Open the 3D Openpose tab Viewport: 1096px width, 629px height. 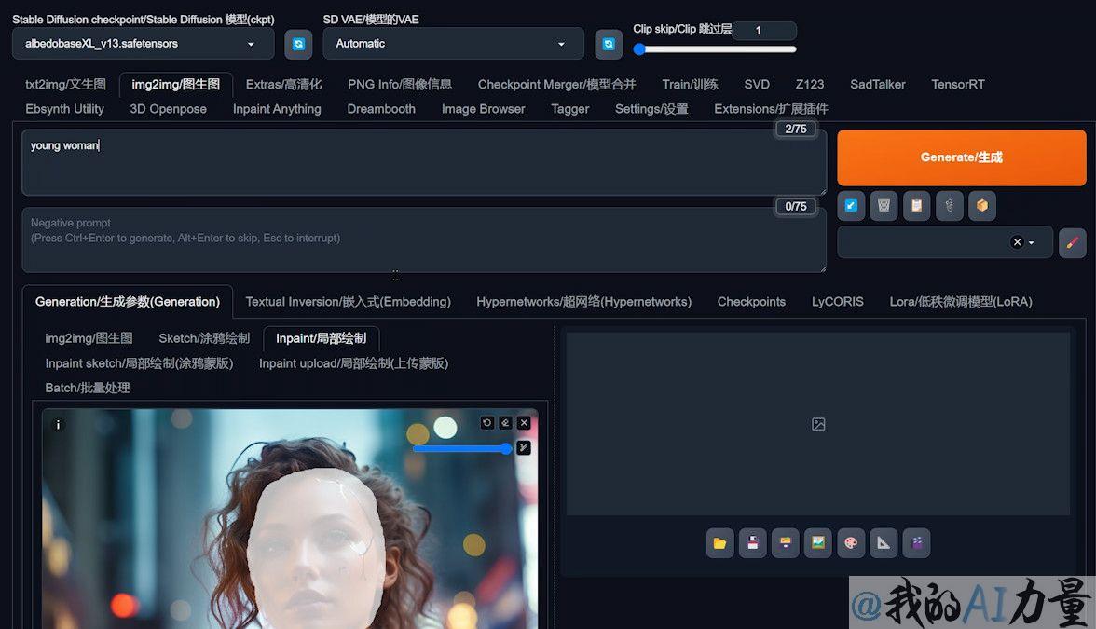[x=169, y=109]
